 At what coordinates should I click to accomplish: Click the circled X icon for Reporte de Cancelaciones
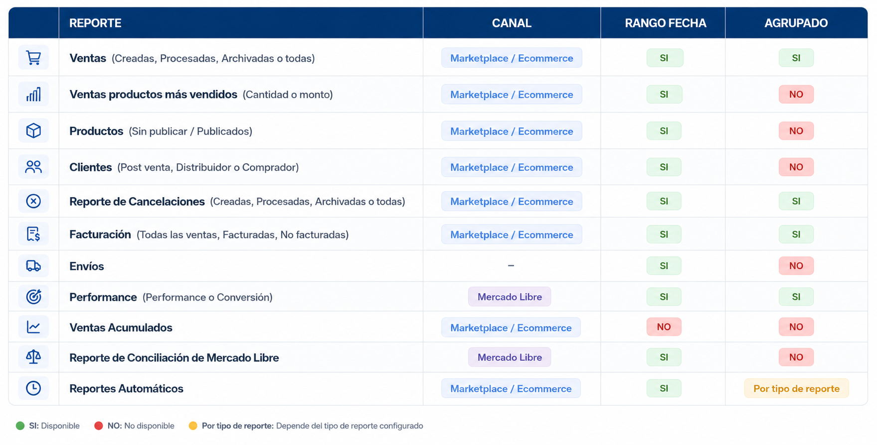33,201
